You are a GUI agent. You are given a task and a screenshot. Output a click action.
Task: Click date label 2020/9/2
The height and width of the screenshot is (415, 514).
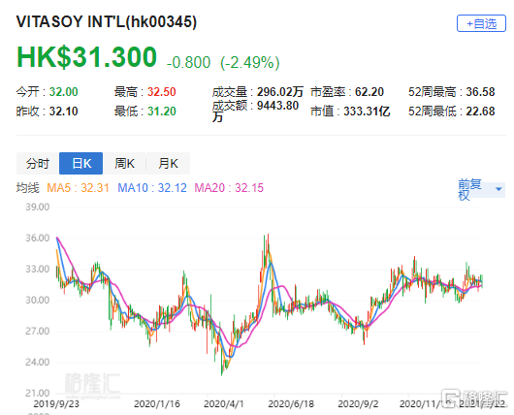click(358, 403)
